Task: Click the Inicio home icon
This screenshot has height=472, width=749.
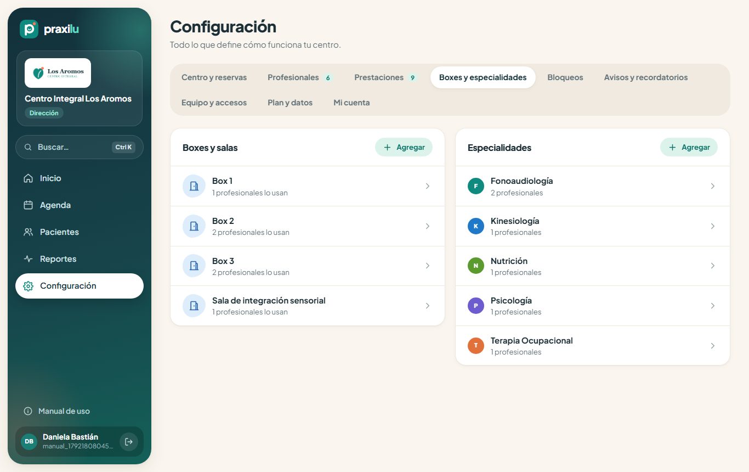Action: [x=29, y=178]
